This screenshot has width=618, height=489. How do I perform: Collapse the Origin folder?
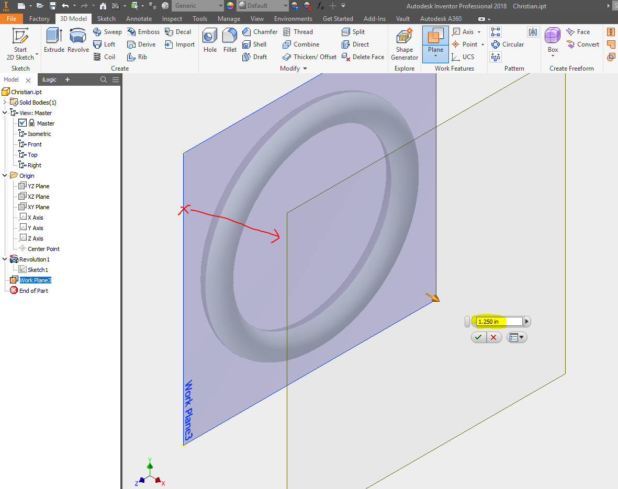pyautogui.click(x=5, y=175)
